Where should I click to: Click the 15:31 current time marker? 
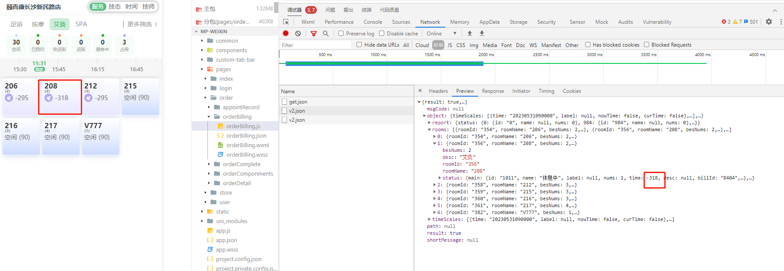click(x=39, y=66)
